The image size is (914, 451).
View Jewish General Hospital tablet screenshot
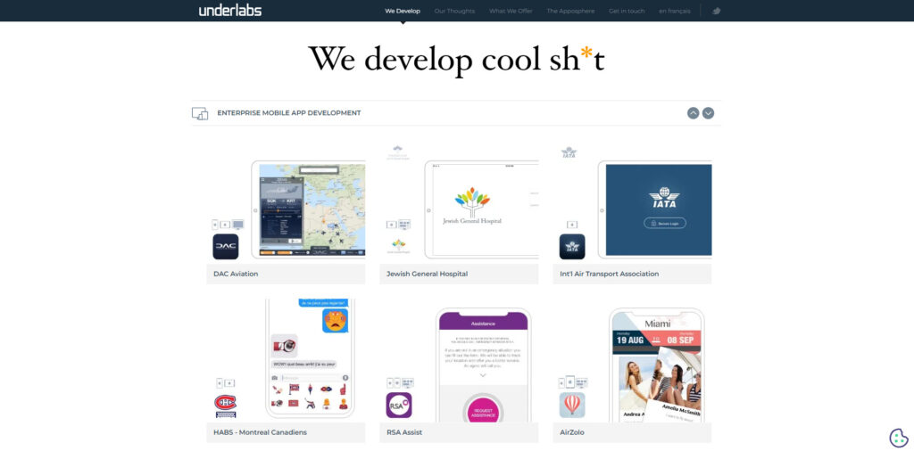[481, 209]
